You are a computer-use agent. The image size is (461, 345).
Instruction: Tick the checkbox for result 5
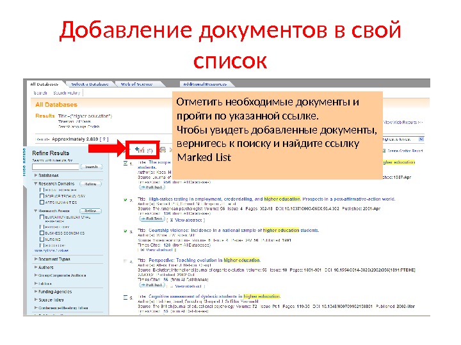click(x=125, y=298)
